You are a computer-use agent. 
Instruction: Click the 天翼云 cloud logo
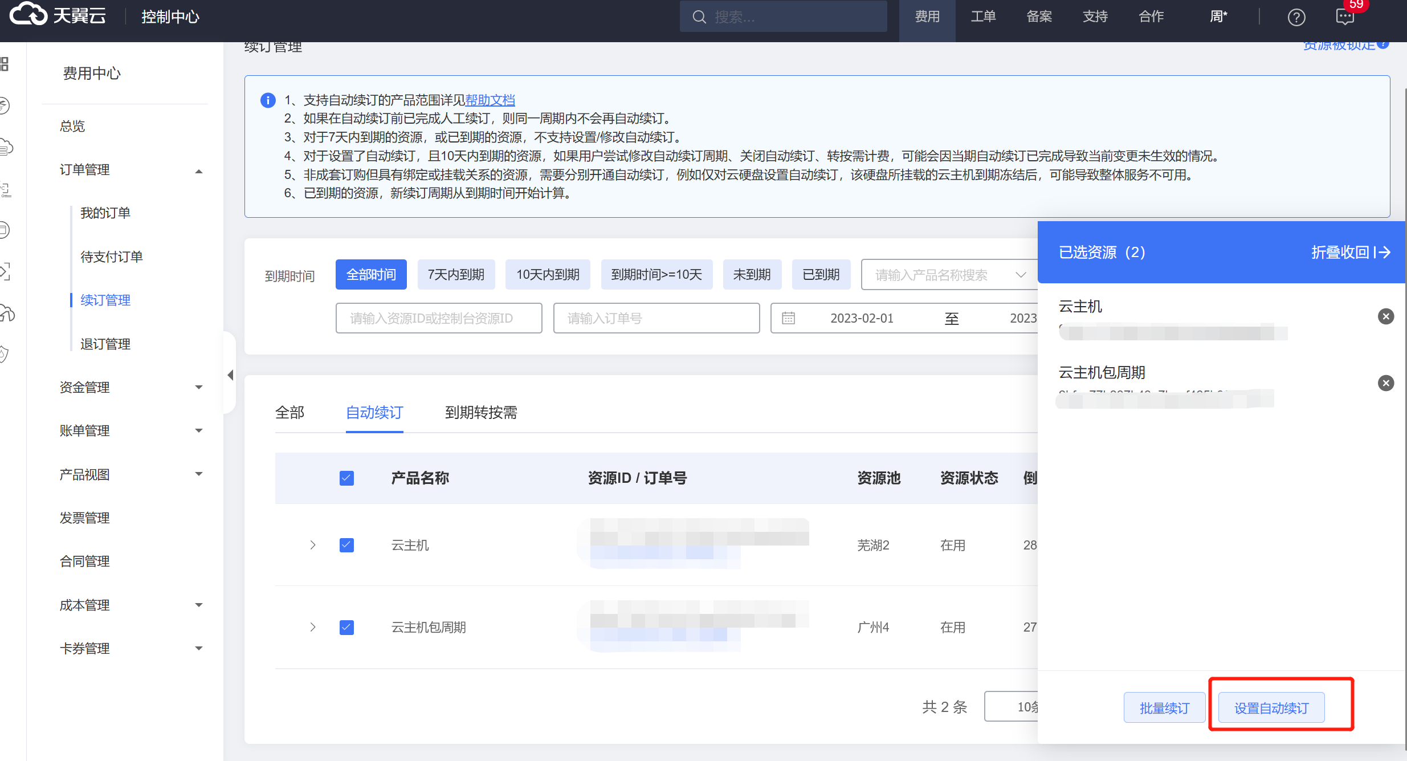(x=28, y=14)
